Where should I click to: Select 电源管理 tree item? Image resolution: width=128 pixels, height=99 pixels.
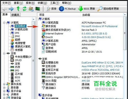click(20, 43)
